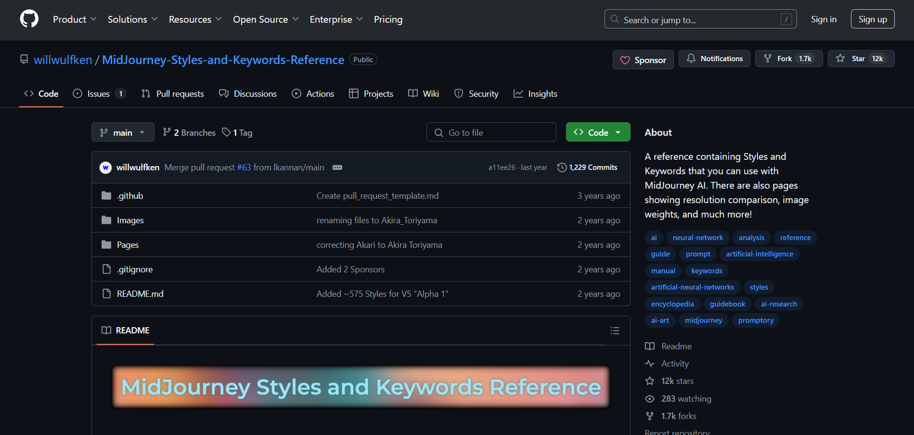The image size is (914, 435).
Task: Open commit 'renaming files to Akira_Toriyama'
Action: click(x=377, y=220)
